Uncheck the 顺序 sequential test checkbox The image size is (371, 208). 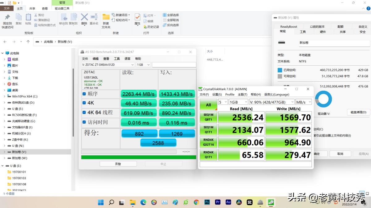coord(84,94)
